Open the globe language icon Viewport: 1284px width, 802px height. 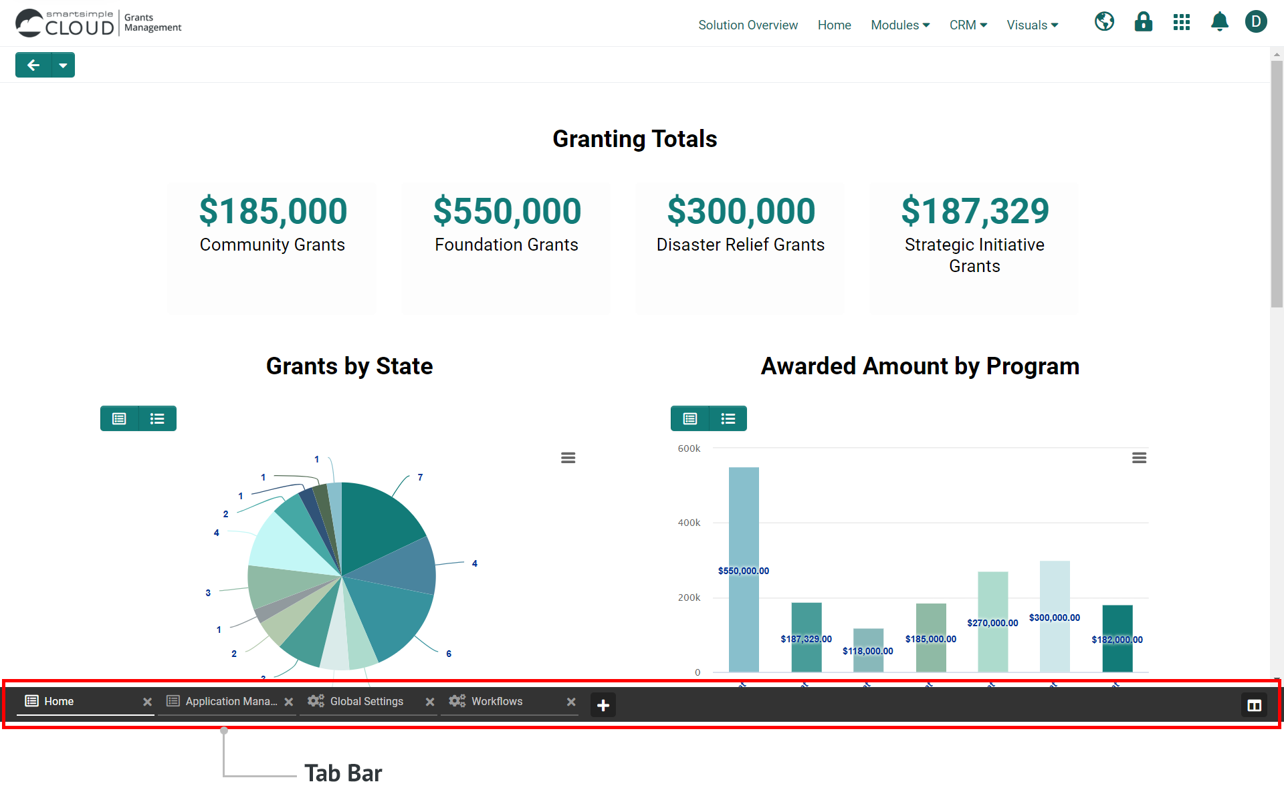tap(1104, 22)
